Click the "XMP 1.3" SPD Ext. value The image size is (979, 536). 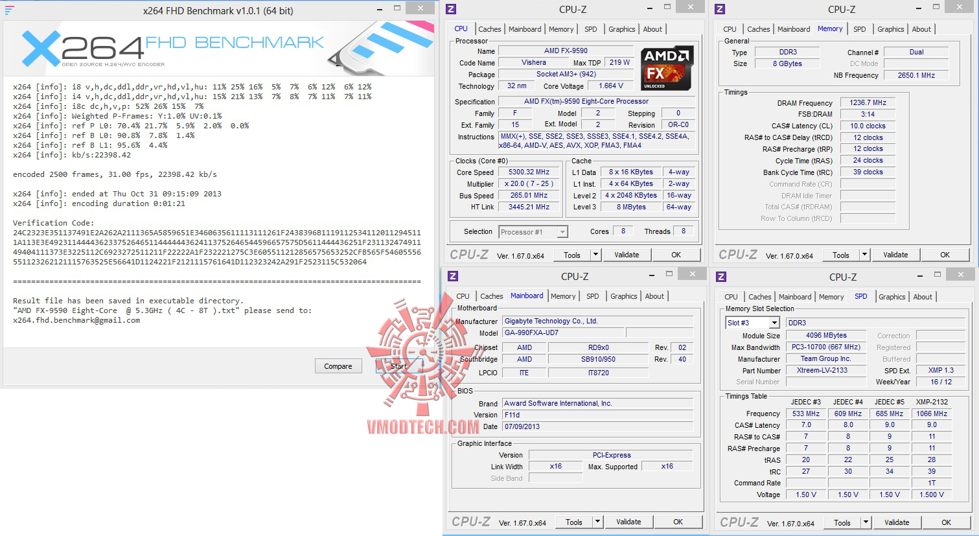click(941, 370)
